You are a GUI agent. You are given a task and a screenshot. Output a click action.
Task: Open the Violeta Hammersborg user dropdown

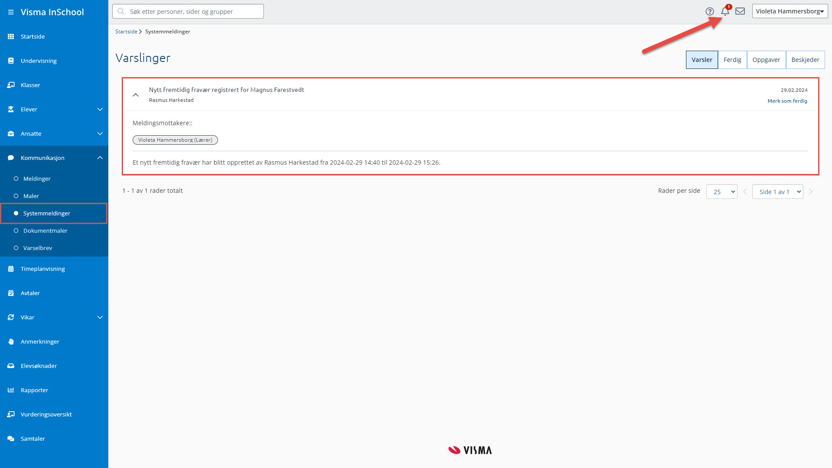click(790, 11)
